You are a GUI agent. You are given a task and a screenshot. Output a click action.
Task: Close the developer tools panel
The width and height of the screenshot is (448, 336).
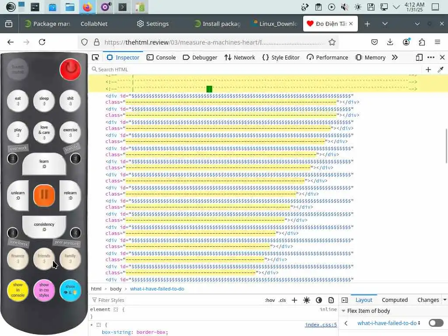[442, 57]
